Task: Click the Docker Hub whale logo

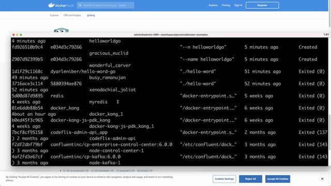Action: coord(51,5)
